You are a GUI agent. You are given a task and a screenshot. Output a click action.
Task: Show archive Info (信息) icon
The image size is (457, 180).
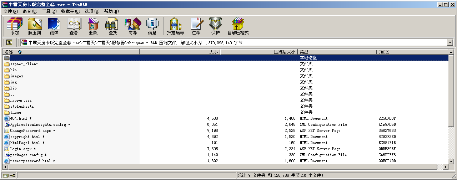(152, 26)
